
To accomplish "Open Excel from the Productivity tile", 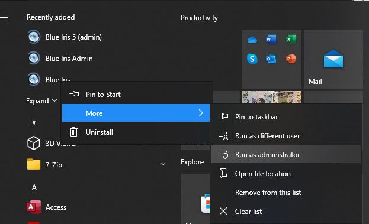I will click(x=291, y=39).
